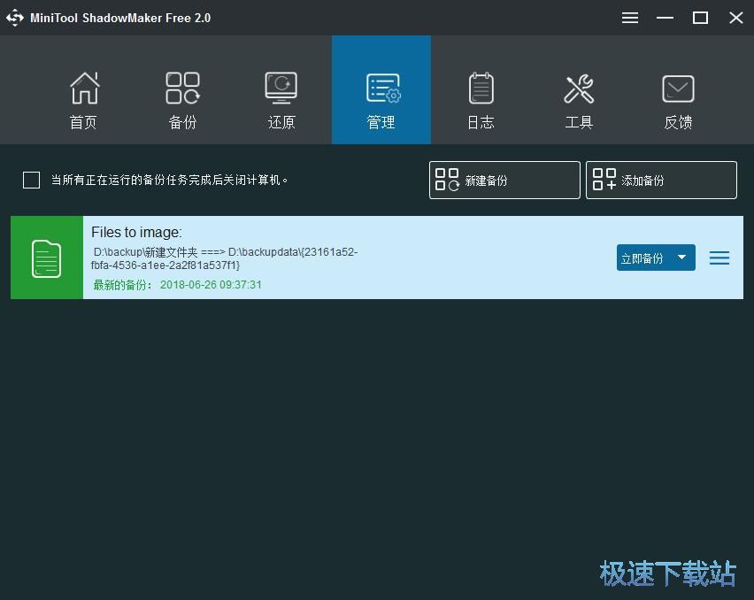Image resolution: width=754 pixels, height=600 pixels.
Task: Click the 添加备份 add backup button
Action: coord(661,181)
